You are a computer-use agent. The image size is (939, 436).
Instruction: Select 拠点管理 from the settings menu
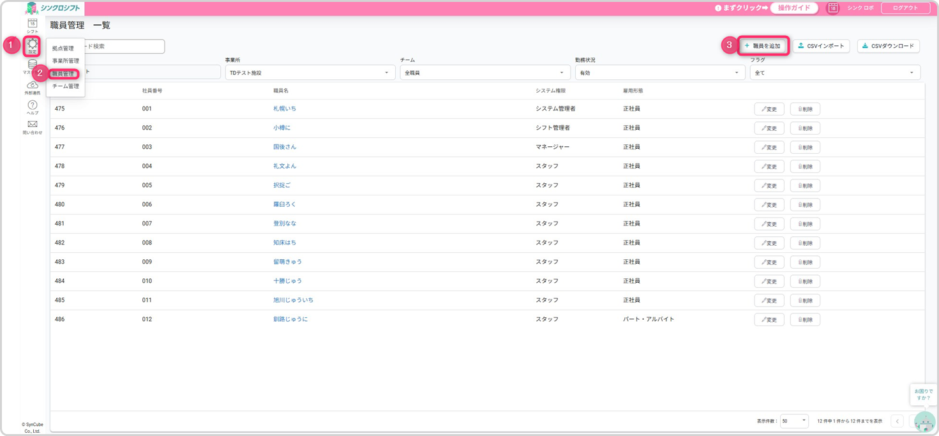pos(63,49)
